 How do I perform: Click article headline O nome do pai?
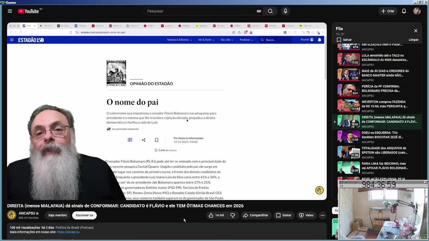(132, 102)
